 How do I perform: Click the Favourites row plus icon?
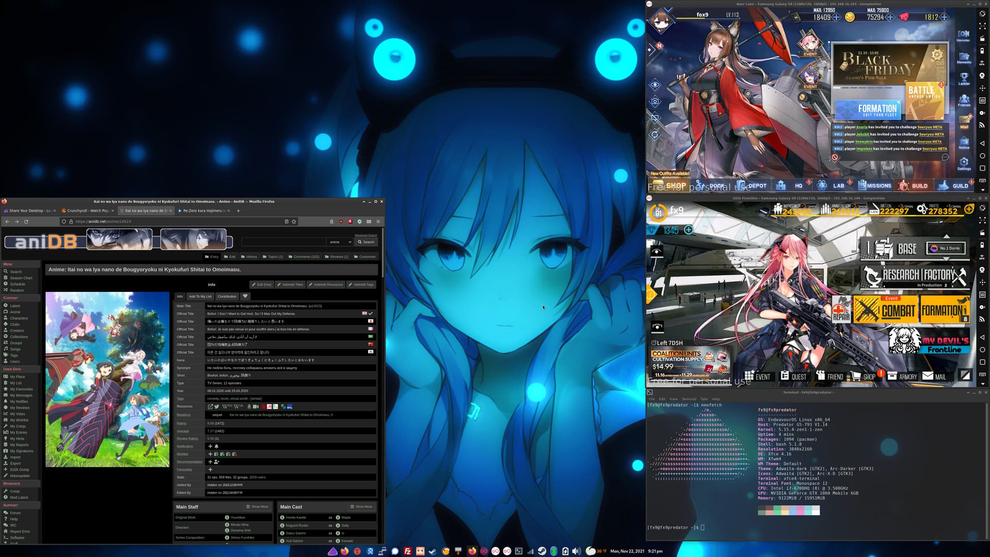(210, 469)
